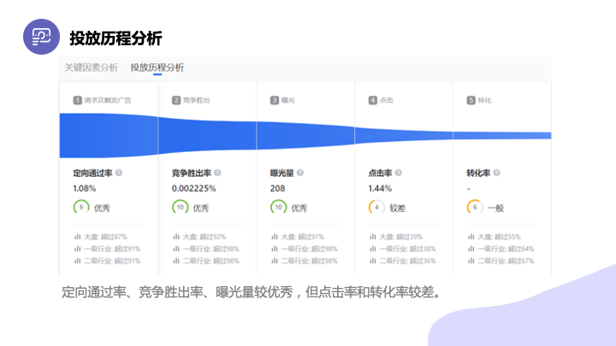Click 二级行业: 超过36% text
Screen dimensions: 616x346
tap(407, 261)
